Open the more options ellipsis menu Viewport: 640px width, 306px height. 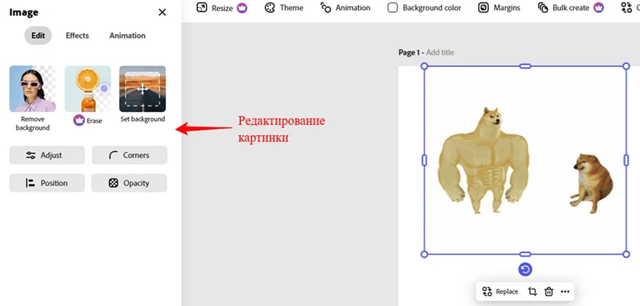click(x=565, y=291)
